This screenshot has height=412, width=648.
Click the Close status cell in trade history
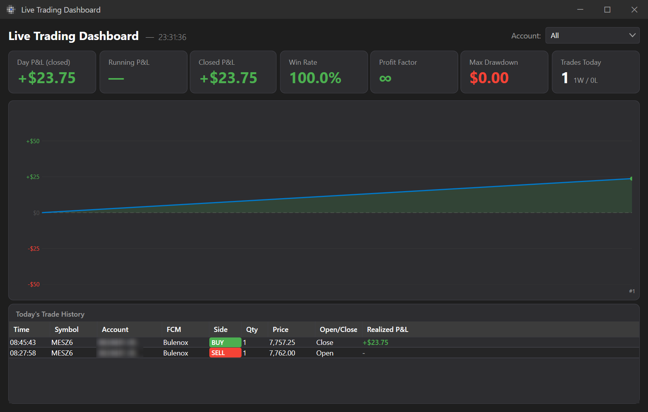pos(325,343)
